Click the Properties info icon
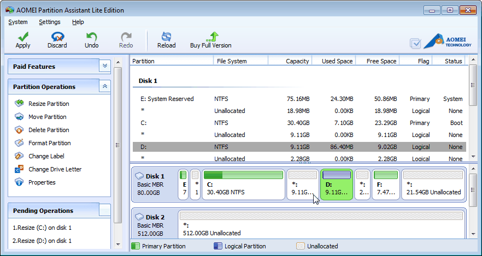Image resolution: width=482 pixels, height=256 pixels. tap(19, 182)
